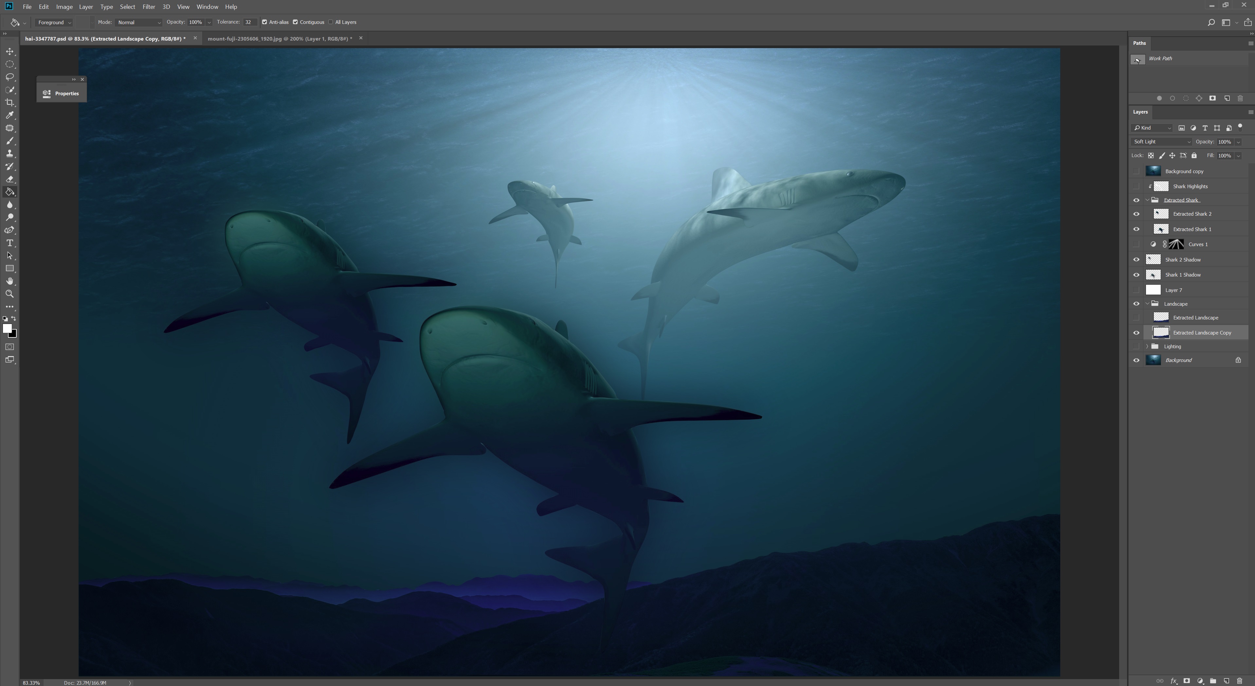
Task: Lock all properties of the layer
Action: tap(1194, 155)
